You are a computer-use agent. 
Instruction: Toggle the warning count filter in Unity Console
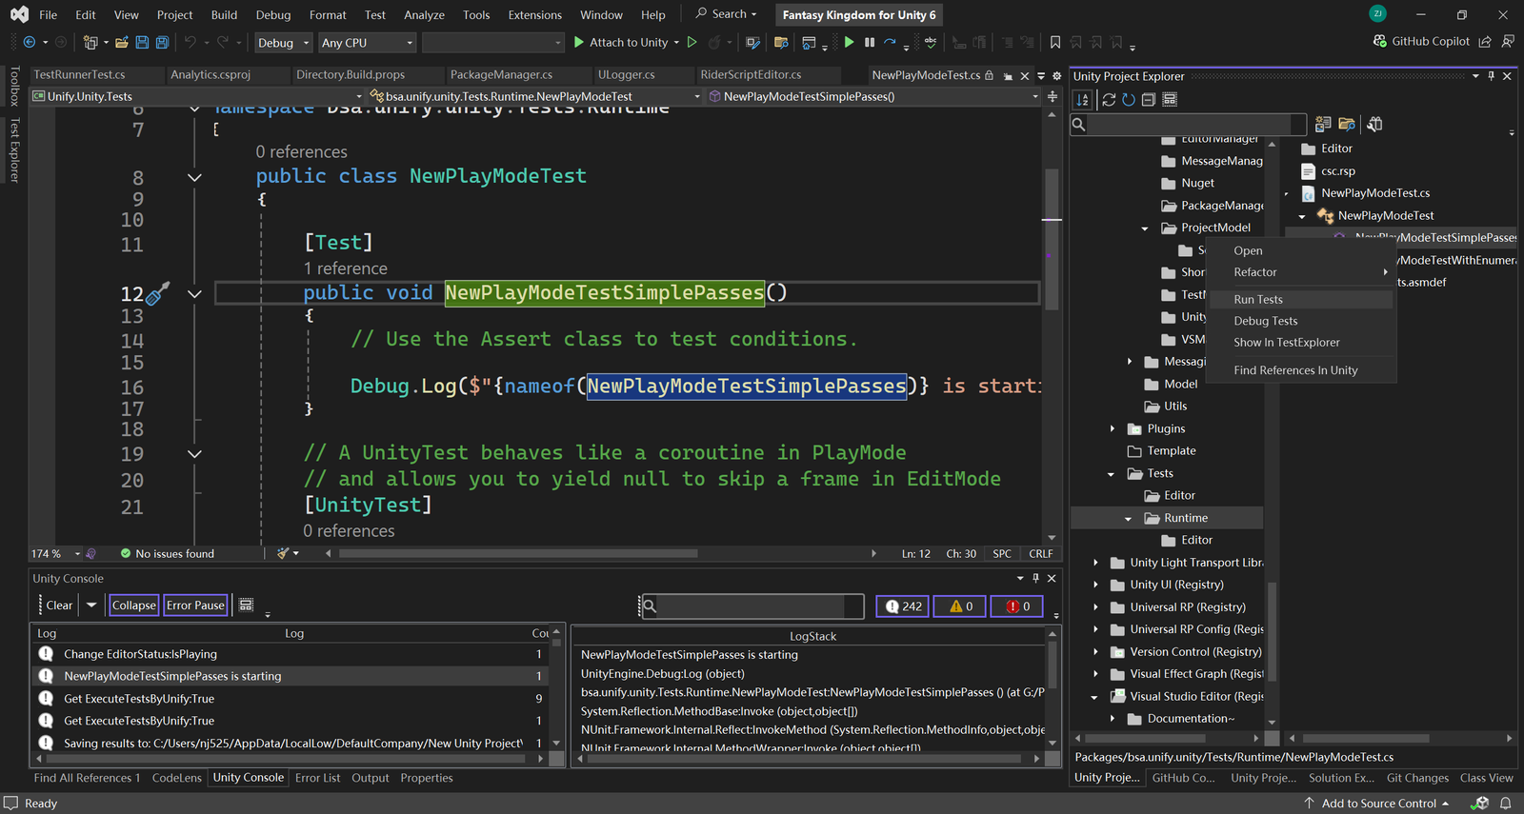[959, 606]
